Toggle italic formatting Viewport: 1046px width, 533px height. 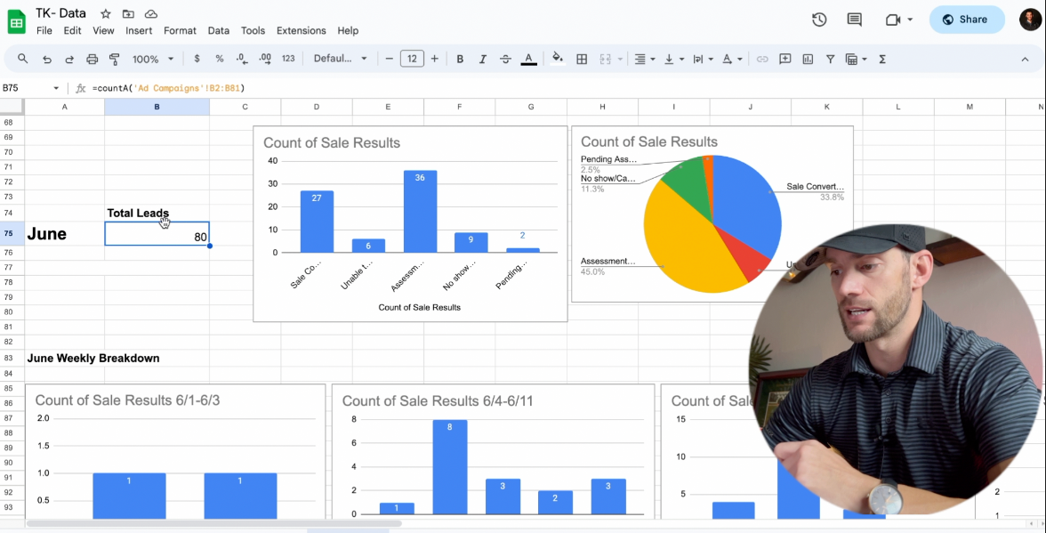[482, 59]
